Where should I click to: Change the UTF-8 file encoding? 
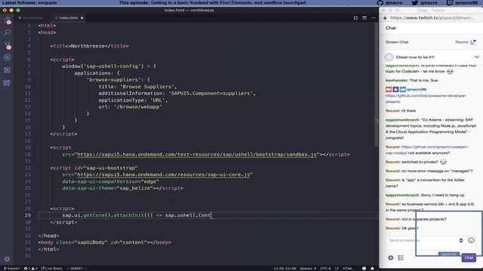pos(325,268)
